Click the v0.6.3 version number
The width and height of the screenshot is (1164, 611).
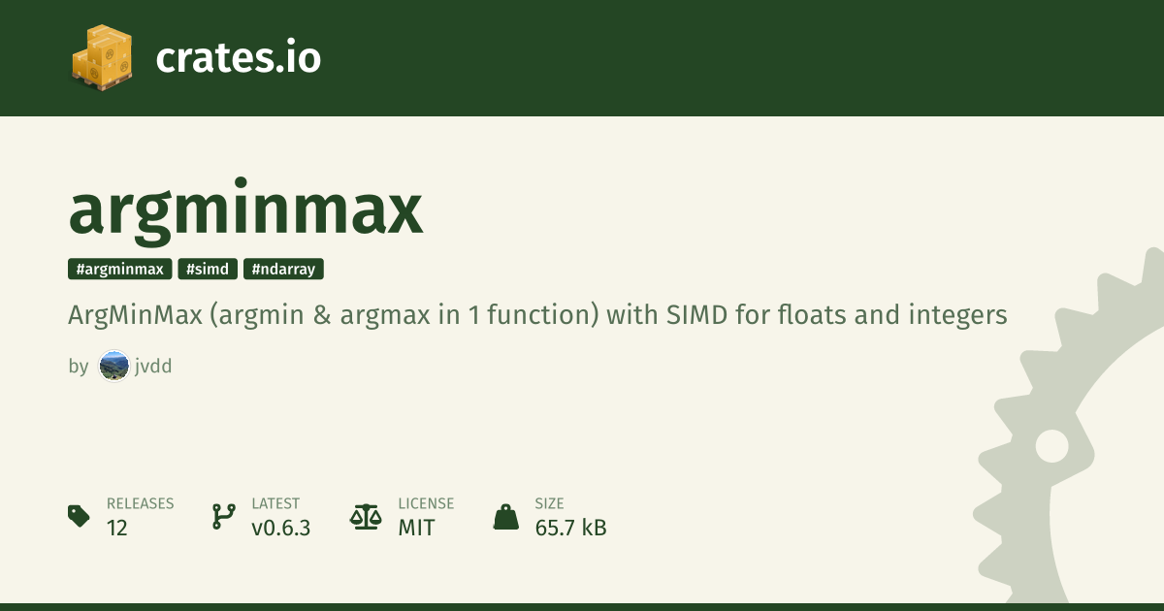(280, 528)
